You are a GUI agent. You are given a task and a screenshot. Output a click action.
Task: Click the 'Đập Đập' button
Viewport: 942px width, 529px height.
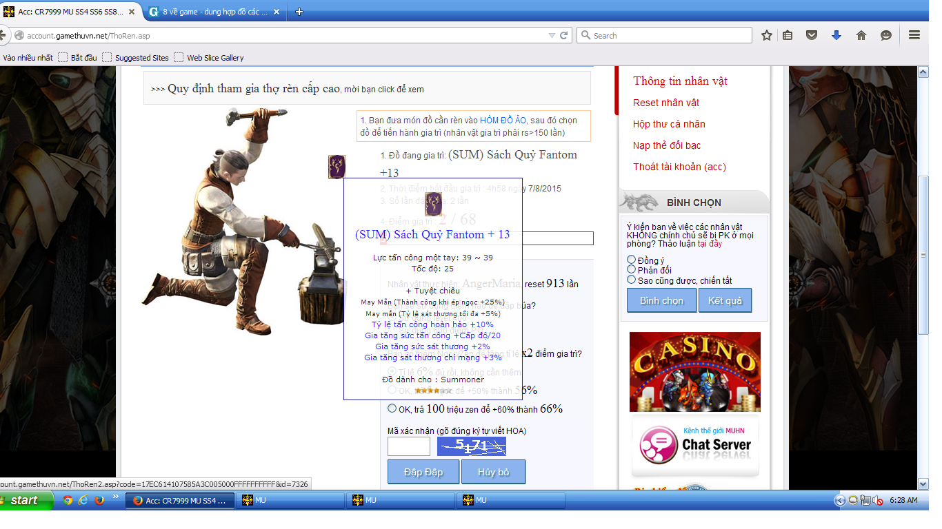423,472
